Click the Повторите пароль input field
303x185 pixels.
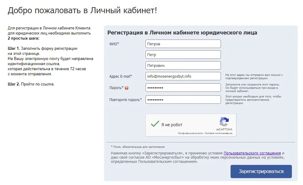coord(183,100)
